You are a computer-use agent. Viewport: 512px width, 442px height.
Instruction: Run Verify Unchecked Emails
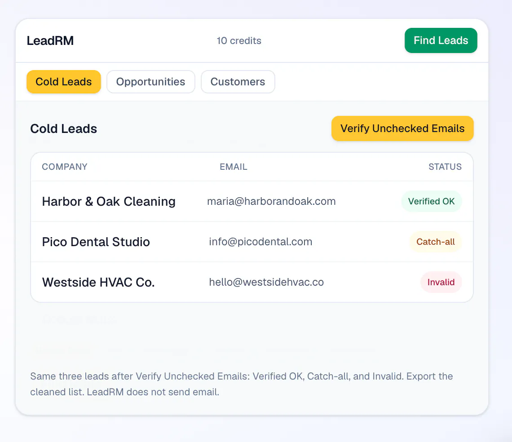point(402,128)
